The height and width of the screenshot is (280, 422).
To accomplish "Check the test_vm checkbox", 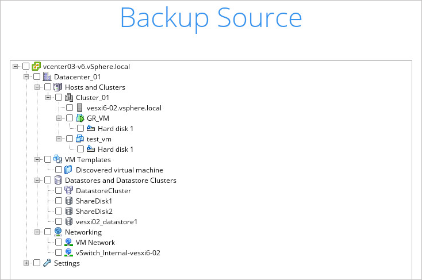I will 70,139.
